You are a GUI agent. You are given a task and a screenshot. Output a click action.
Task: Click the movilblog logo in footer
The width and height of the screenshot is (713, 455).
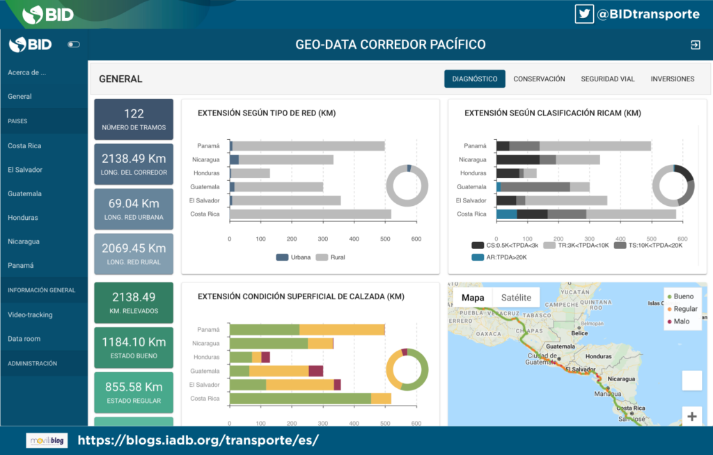[x=47, y=440]
